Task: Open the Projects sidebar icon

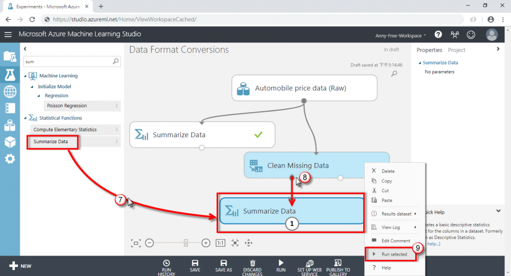Action: [x=10, y=57]
